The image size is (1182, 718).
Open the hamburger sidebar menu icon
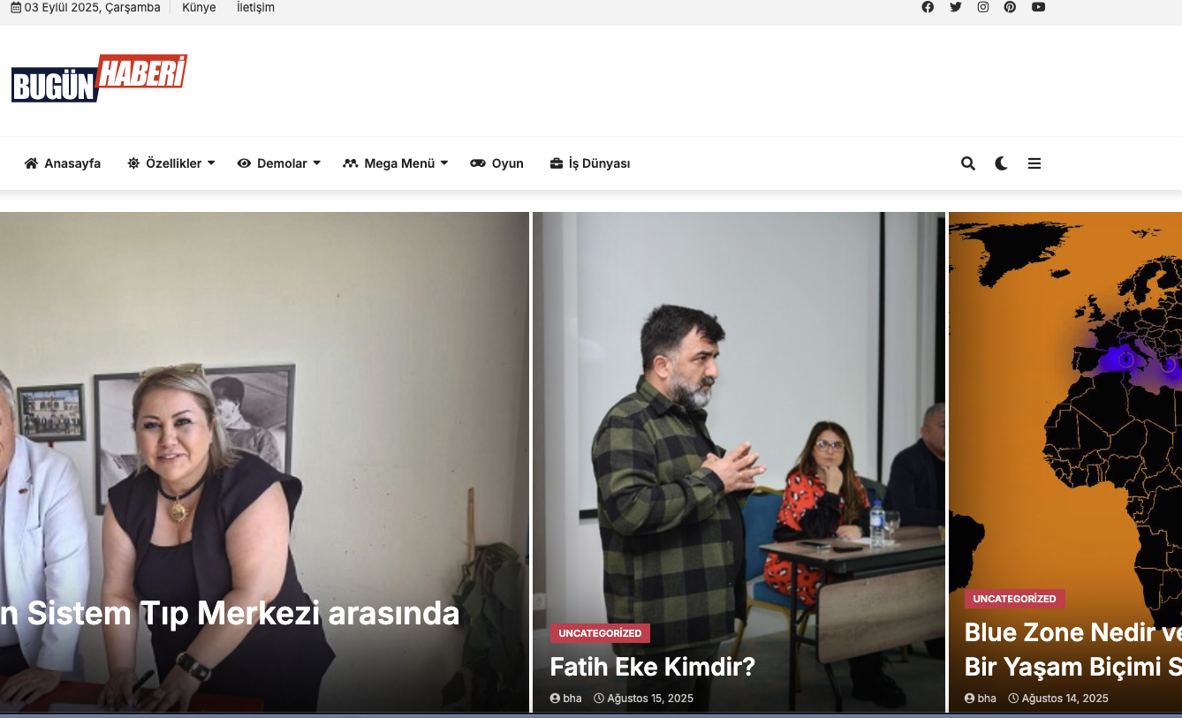[1034, 163]
